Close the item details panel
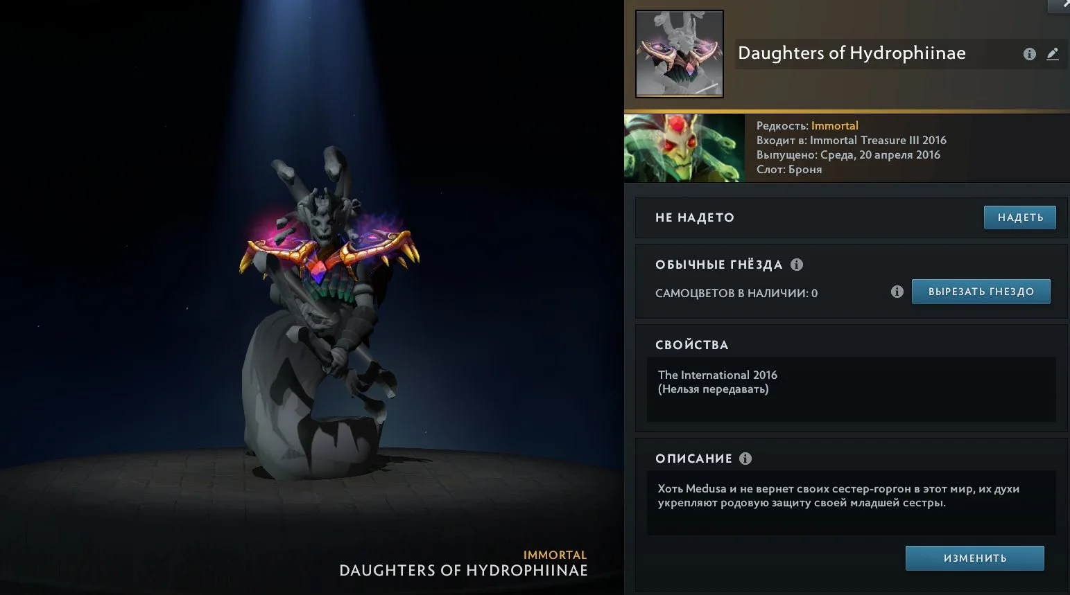This screenshot has height=595, width=1070. [x=1061, y=5]
